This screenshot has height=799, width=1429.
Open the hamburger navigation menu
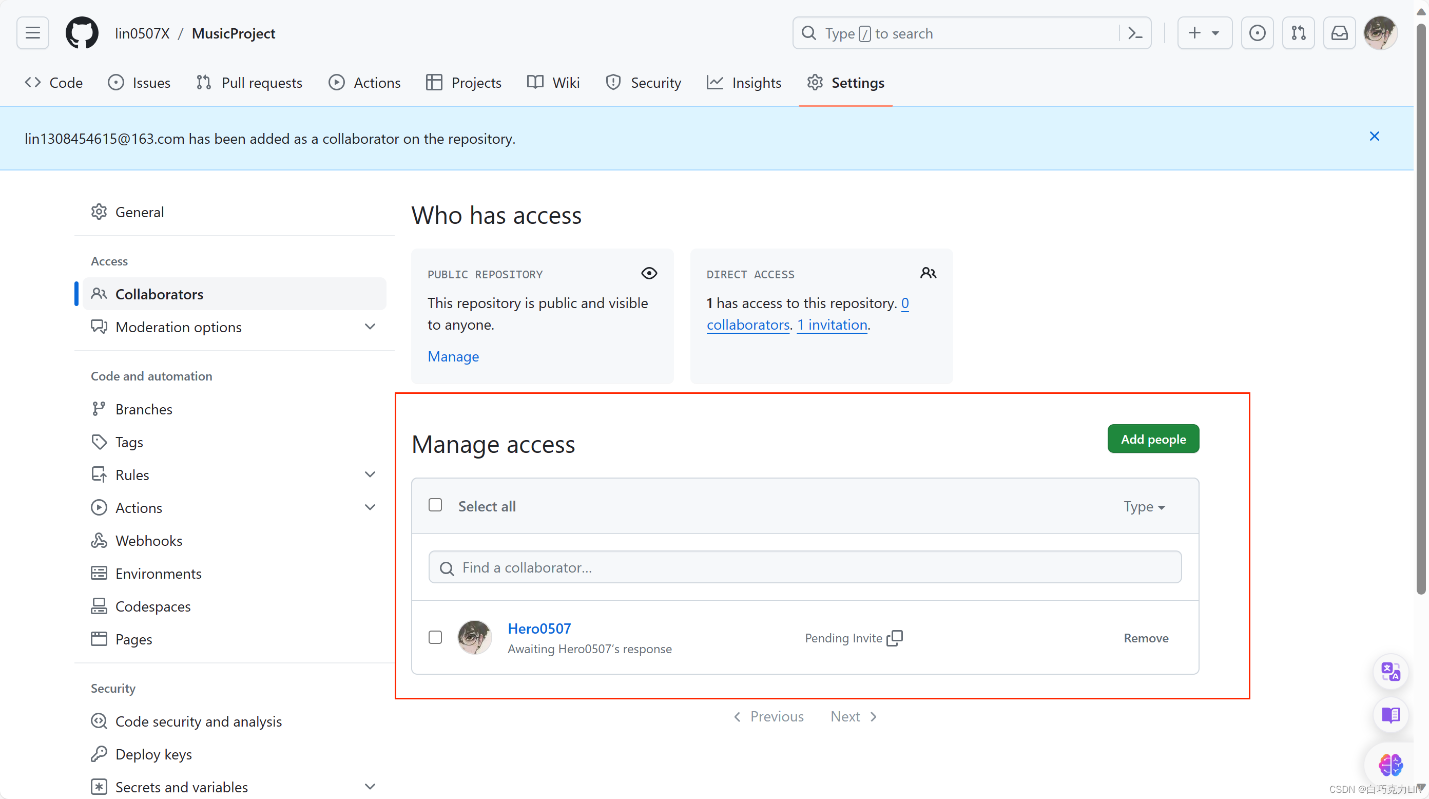pos(33,33)
